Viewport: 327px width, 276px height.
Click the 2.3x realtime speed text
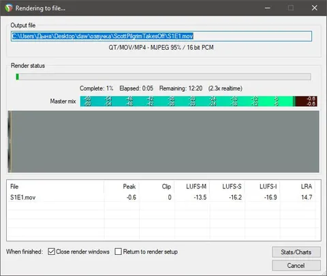225,88
